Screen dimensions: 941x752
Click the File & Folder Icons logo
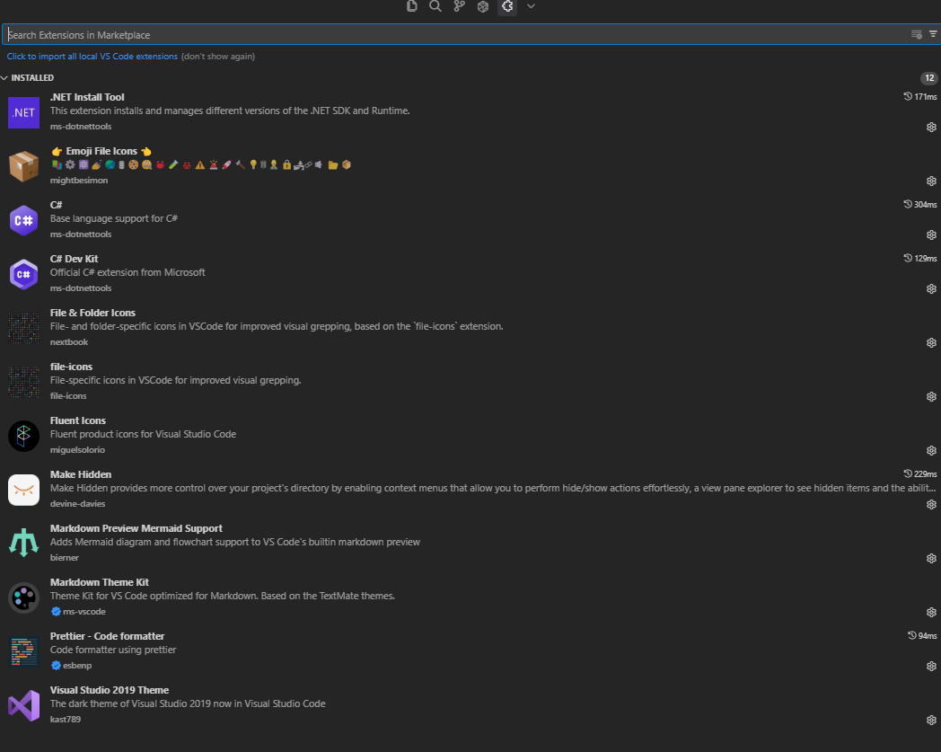(x=24, y=328)
